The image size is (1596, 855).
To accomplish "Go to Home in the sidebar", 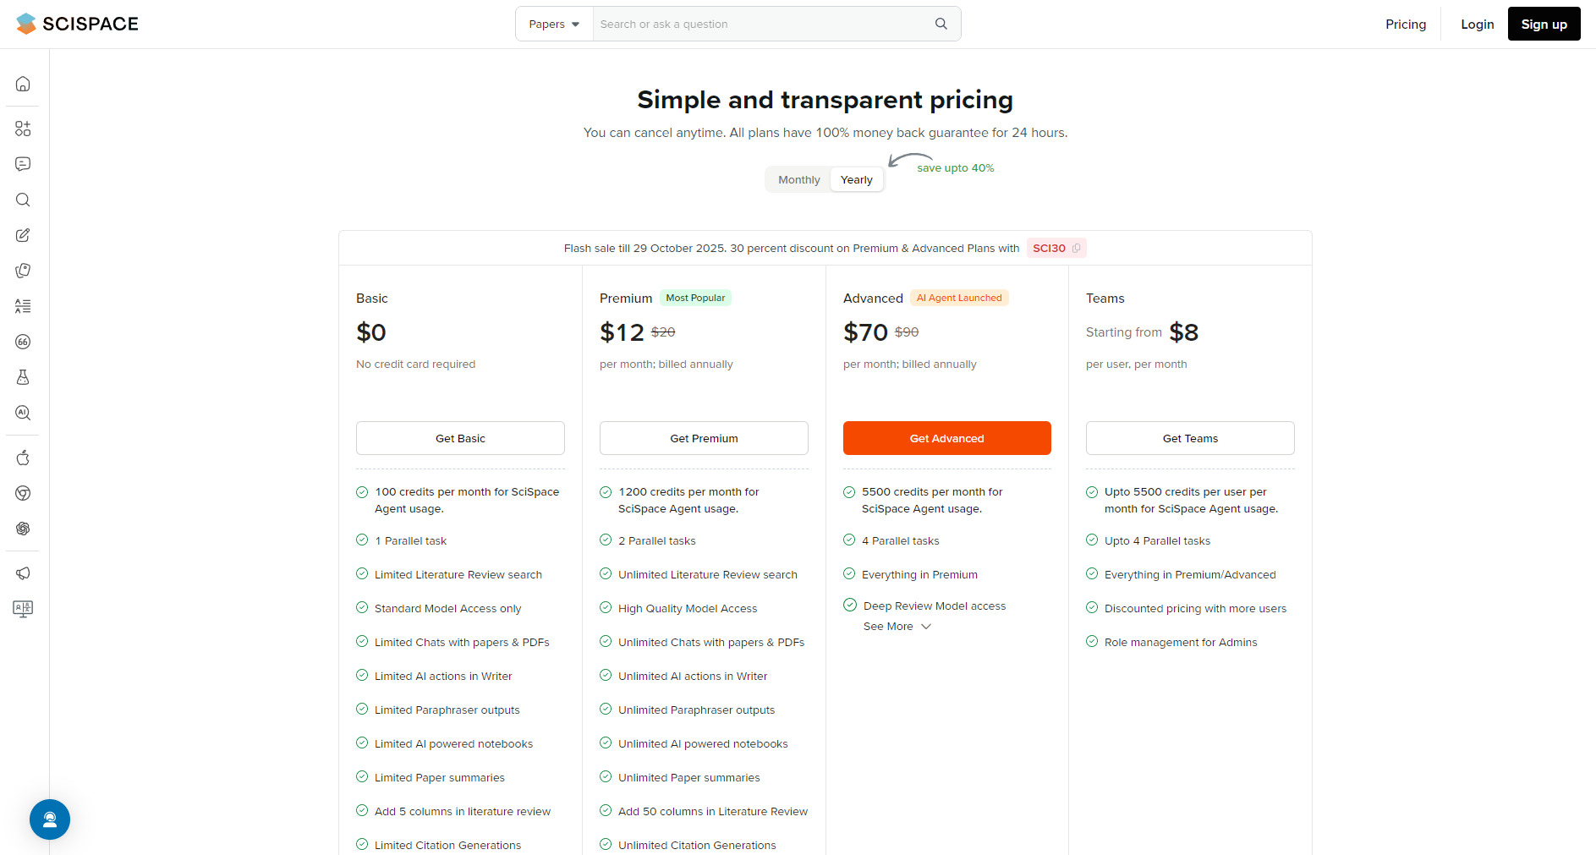I will click(23, 84).
